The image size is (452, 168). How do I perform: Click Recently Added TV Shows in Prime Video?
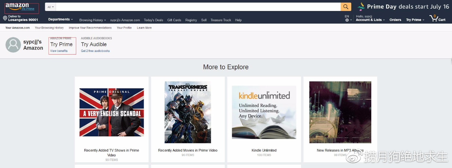(x=112, y=153)
